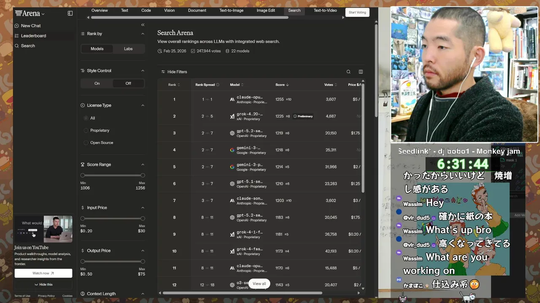Click the View all button
The image size is (540, 303).
pos(259,284)
